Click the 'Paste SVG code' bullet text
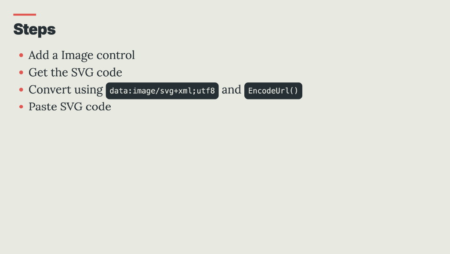The height and width of the screenshot is (254, 450). coord(69,107)
